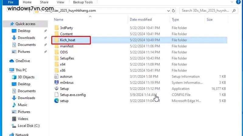Open the Music folder under This PC
The height and width of the screenshot is (136, 243).
coord(22,105)
